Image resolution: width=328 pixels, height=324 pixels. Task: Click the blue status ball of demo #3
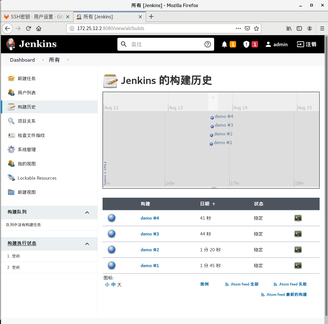112,234
